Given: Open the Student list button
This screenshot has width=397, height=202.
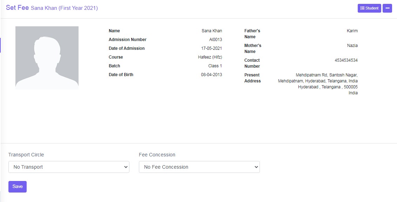Looking at the screenshot, I should [369, 8].
